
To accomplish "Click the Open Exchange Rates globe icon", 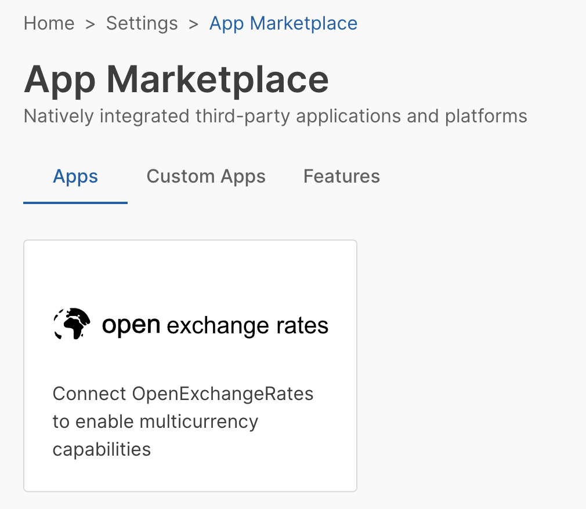I will (73, 324).
